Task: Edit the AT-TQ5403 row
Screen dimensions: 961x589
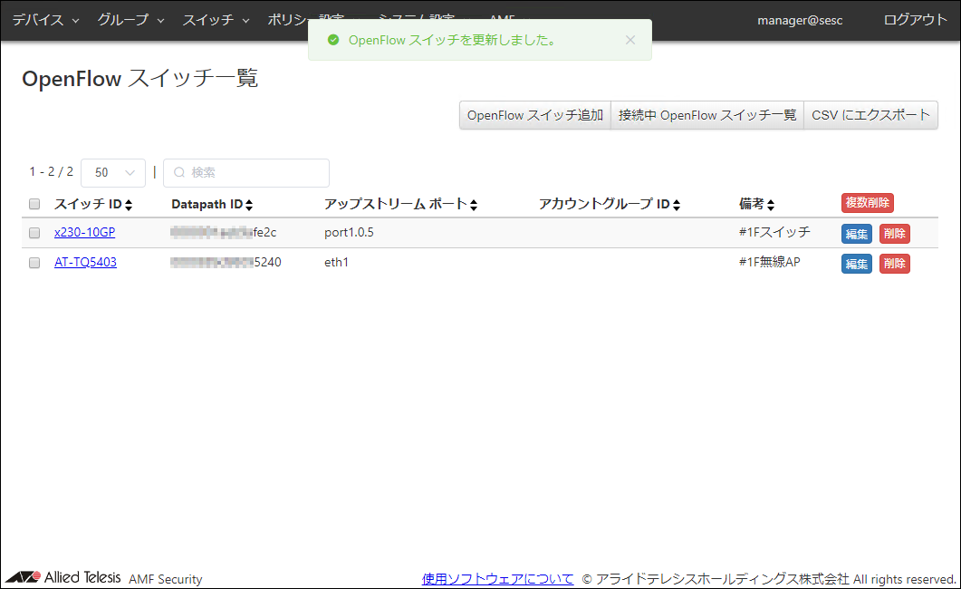Action: tap(856, 264)
